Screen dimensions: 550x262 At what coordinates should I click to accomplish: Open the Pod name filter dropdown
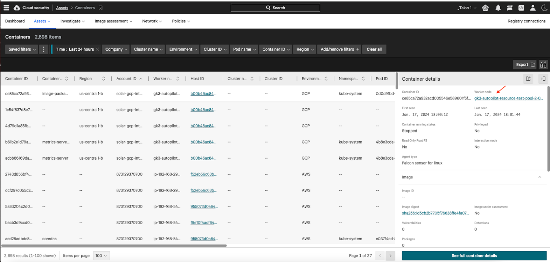pyautogui.click(x=244, y=49)
